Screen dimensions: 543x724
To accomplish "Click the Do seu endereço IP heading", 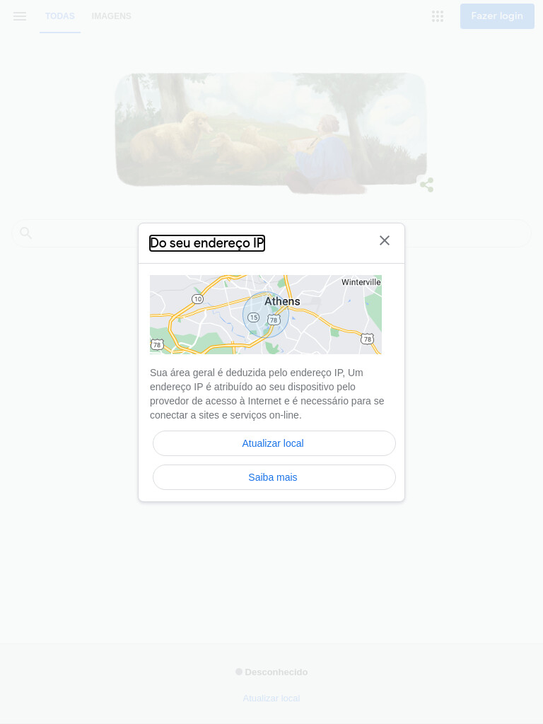I will [207, 243].
